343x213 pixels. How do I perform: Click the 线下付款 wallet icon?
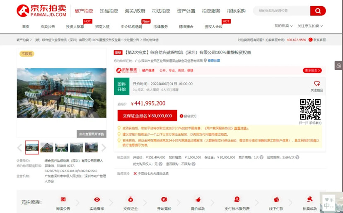276,199
